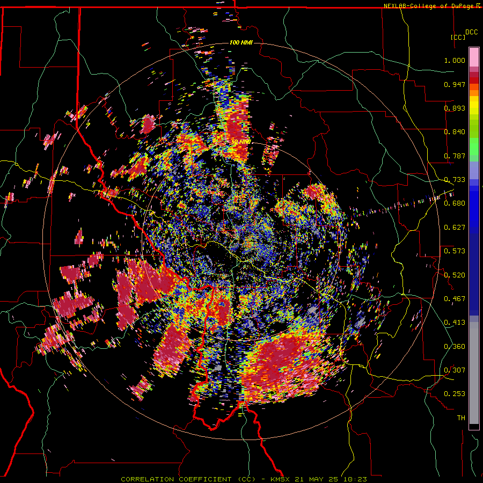
Task: Pick the bright blue swatch beside 0.680
Action: click(x=474, y=205)
